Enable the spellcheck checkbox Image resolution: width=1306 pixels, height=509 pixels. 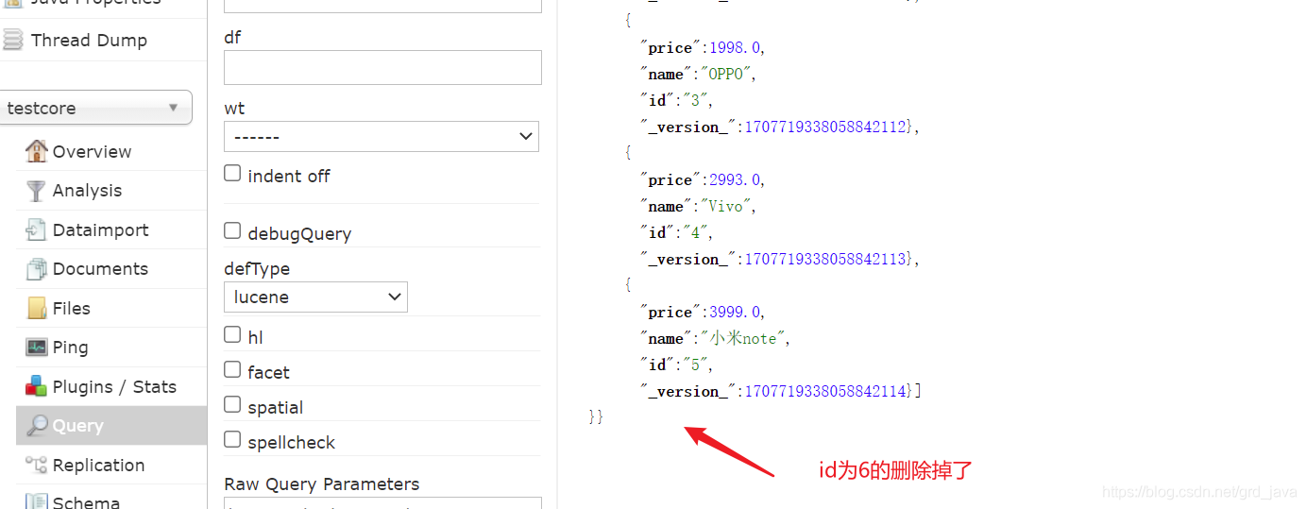pos(232,439)
